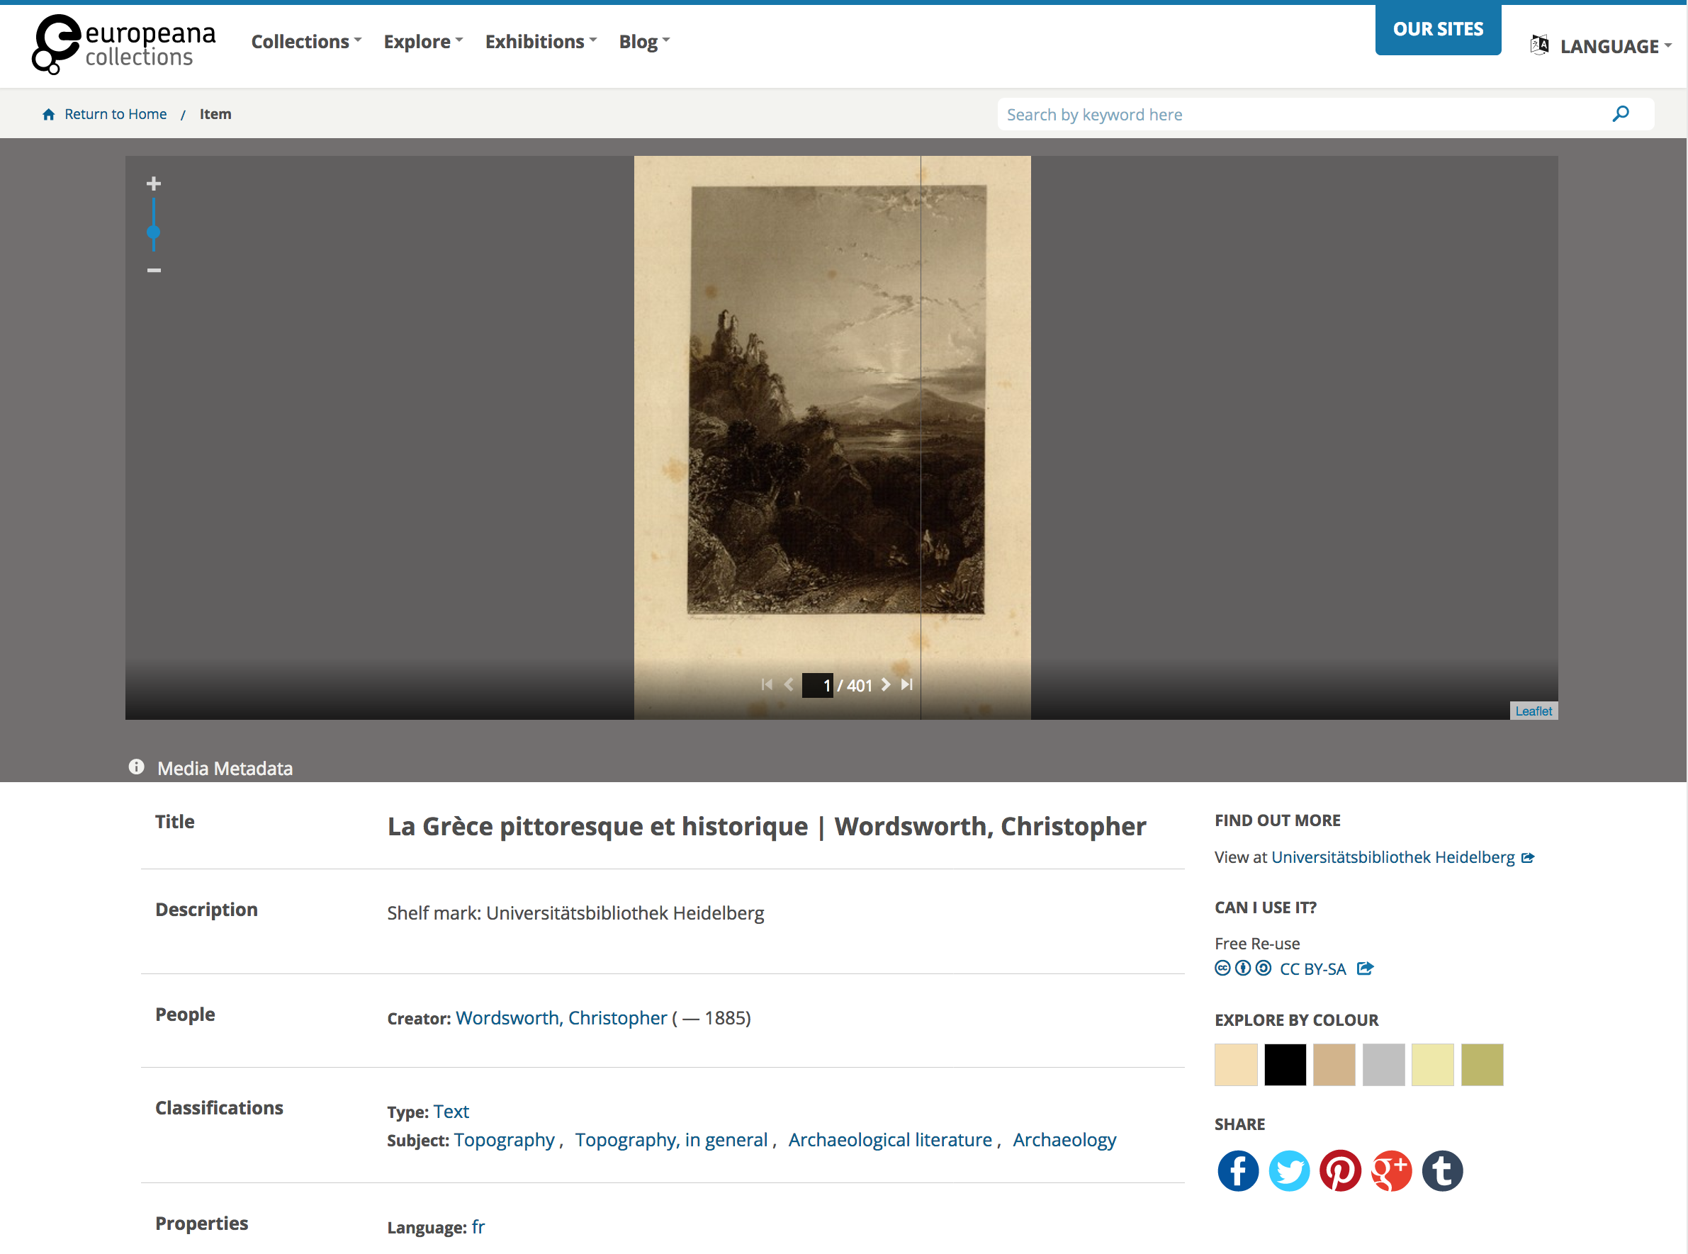The height and width of the screenshot is (1254, 1688).
Task: Click the Type Text link
Action: tap(451, 1112)
